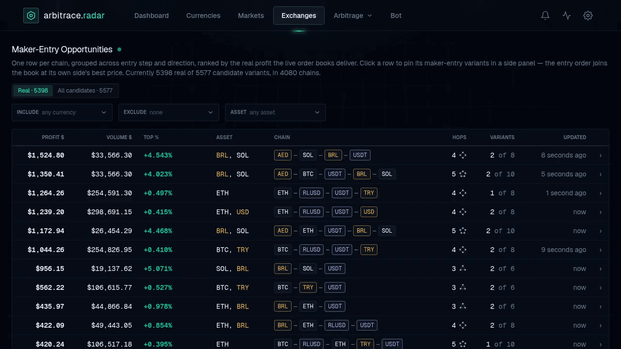
Task: Click the $420.24 profit cell
Action: [50, 344]
